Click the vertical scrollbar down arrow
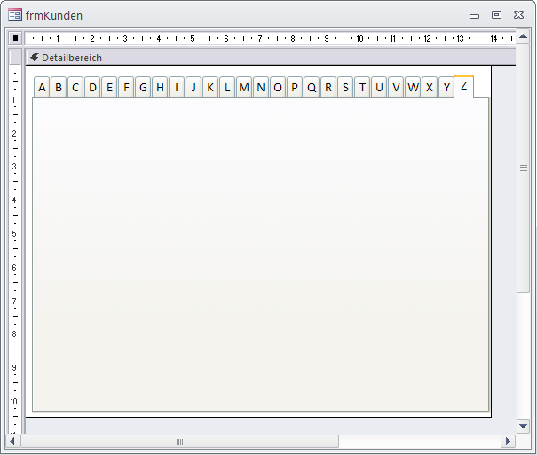 [x=523, y=426]
